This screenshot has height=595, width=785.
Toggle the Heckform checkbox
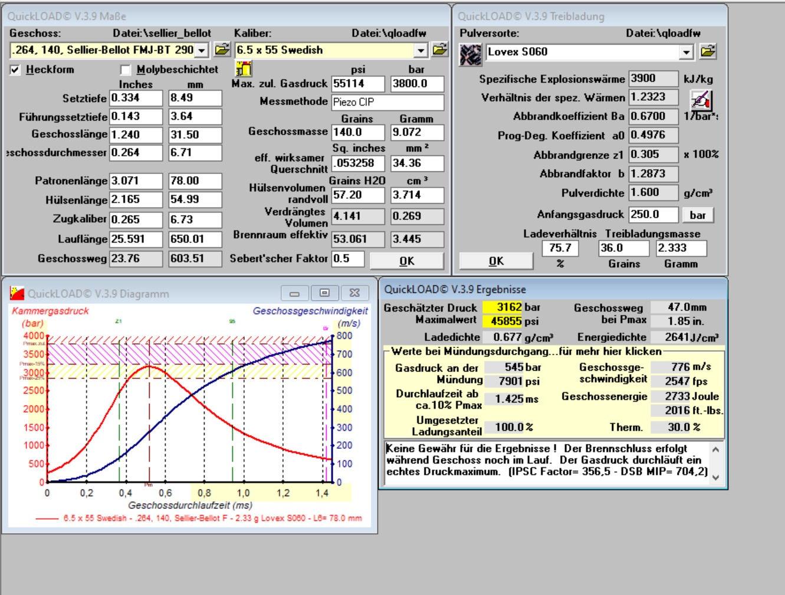[15, 70]
